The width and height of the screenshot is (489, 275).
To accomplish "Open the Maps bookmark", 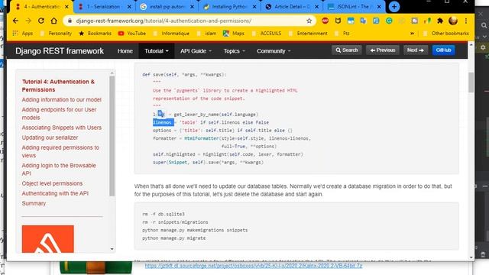I will (x=234, y=34).
